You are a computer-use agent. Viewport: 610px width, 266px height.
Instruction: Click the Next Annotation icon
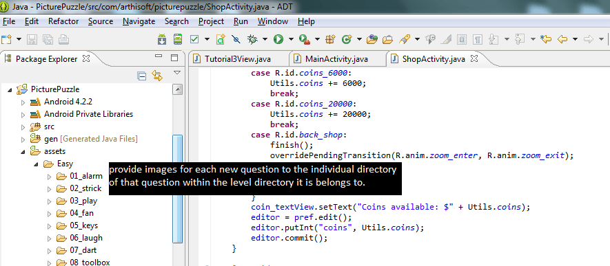[494, 39]
